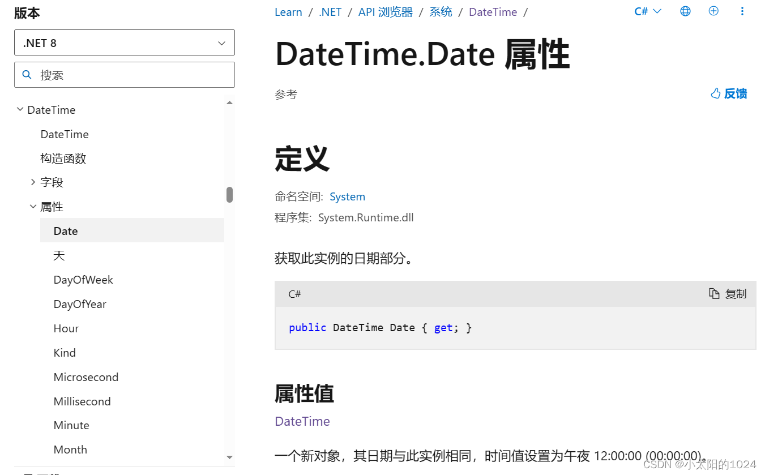765x475 pixels.
Task: Expand the 字段 tree node
Action: click(33, 182)
